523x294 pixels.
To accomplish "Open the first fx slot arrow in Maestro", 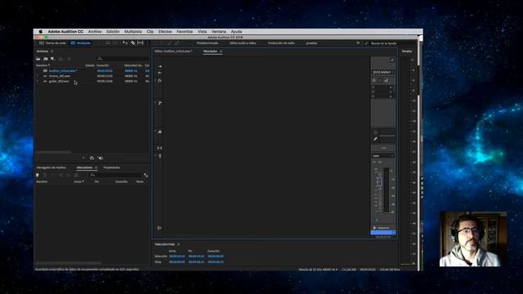I will [391, 87].
